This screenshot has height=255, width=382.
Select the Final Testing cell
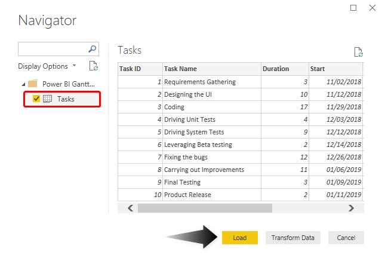(x=212, y=182)
